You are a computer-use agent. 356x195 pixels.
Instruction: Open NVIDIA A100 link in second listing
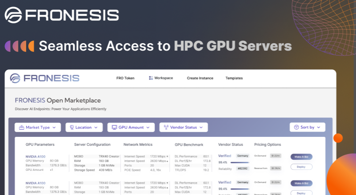coord(35,183)
